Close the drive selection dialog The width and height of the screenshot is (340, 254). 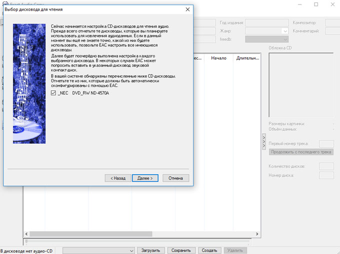187,9
